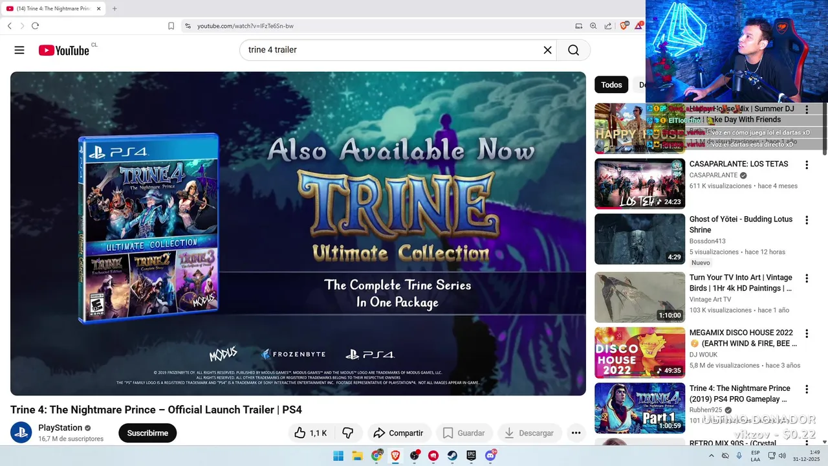Open the Ghost of Yōtei thumbnail
The image size is (828, 466).
(640, 239)
